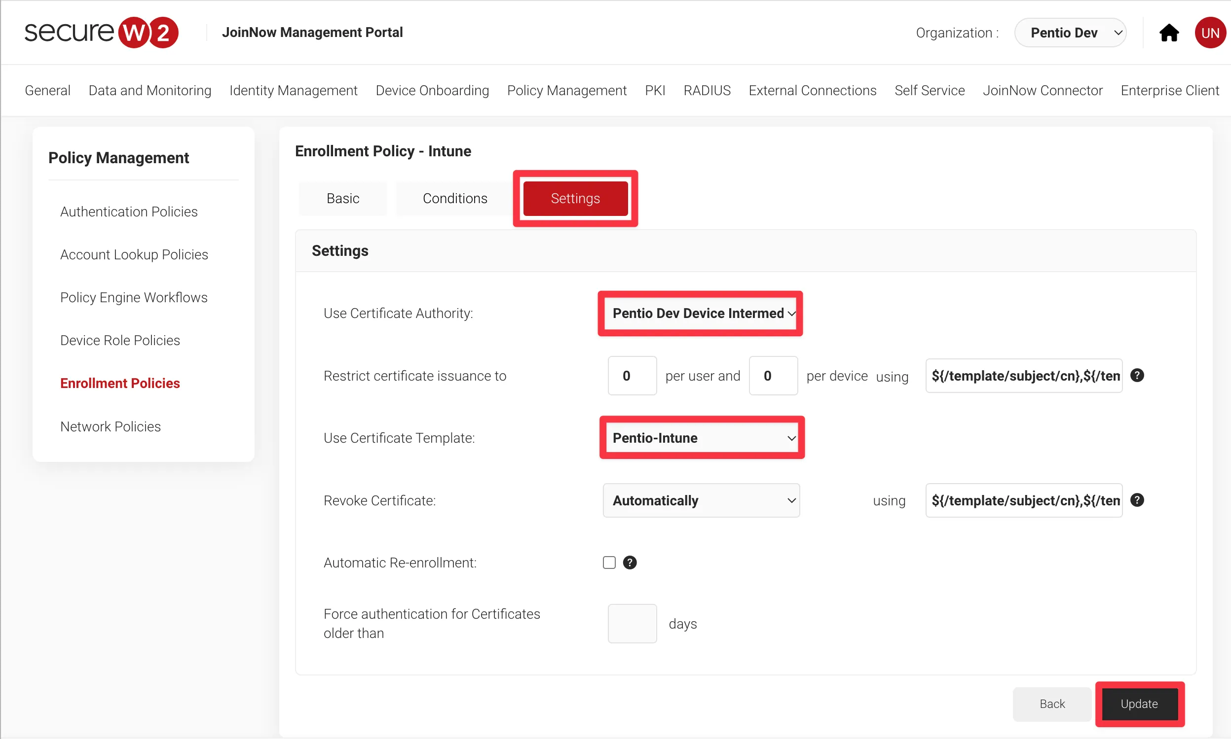Go to Device Role Policies
This screenshot has width=1231, height=739.
[120, 340]
